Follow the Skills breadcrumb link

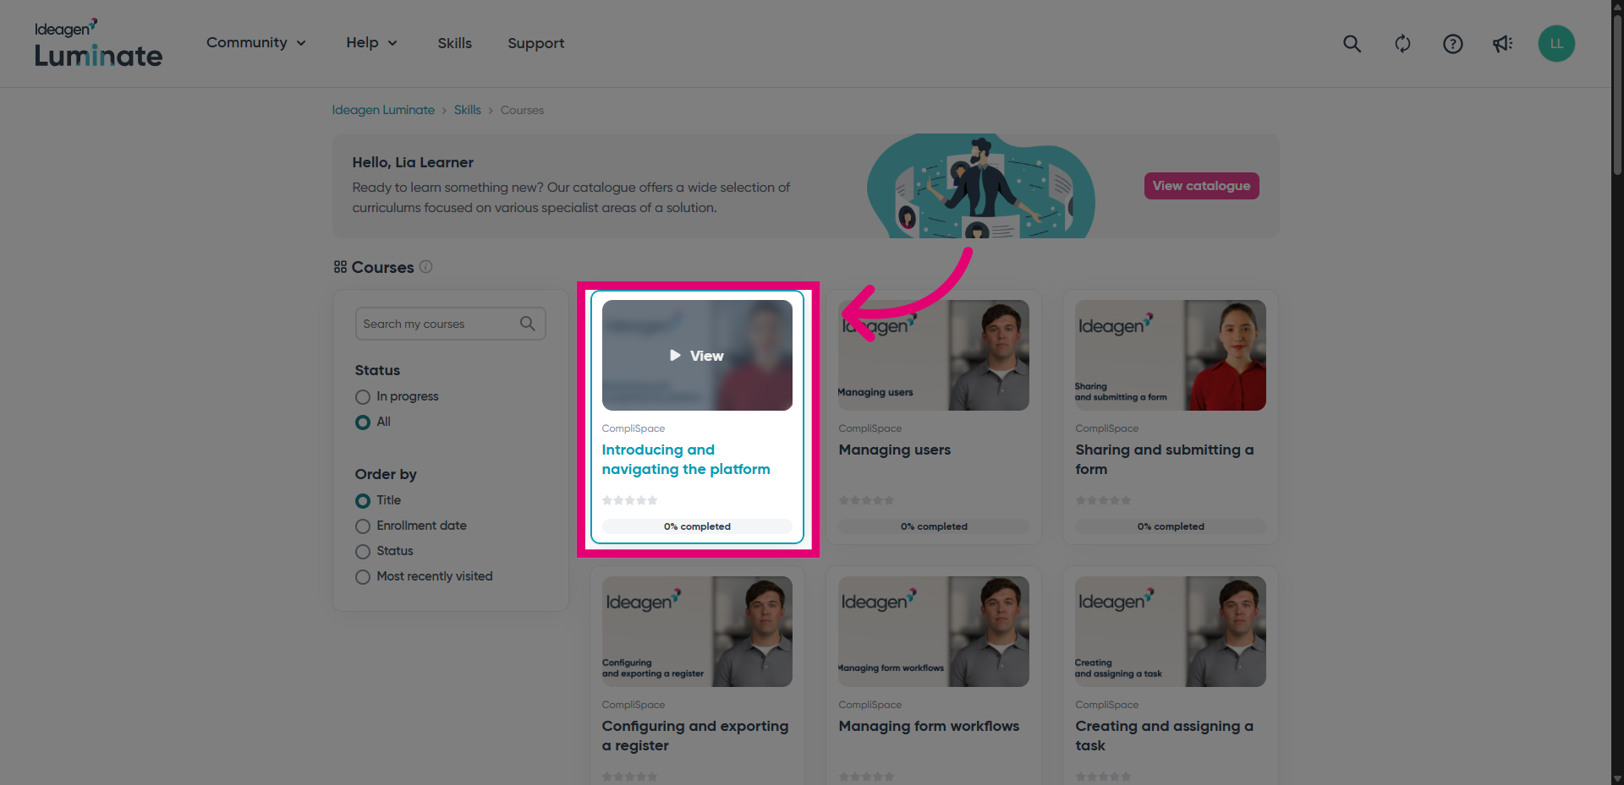[467, 110]
